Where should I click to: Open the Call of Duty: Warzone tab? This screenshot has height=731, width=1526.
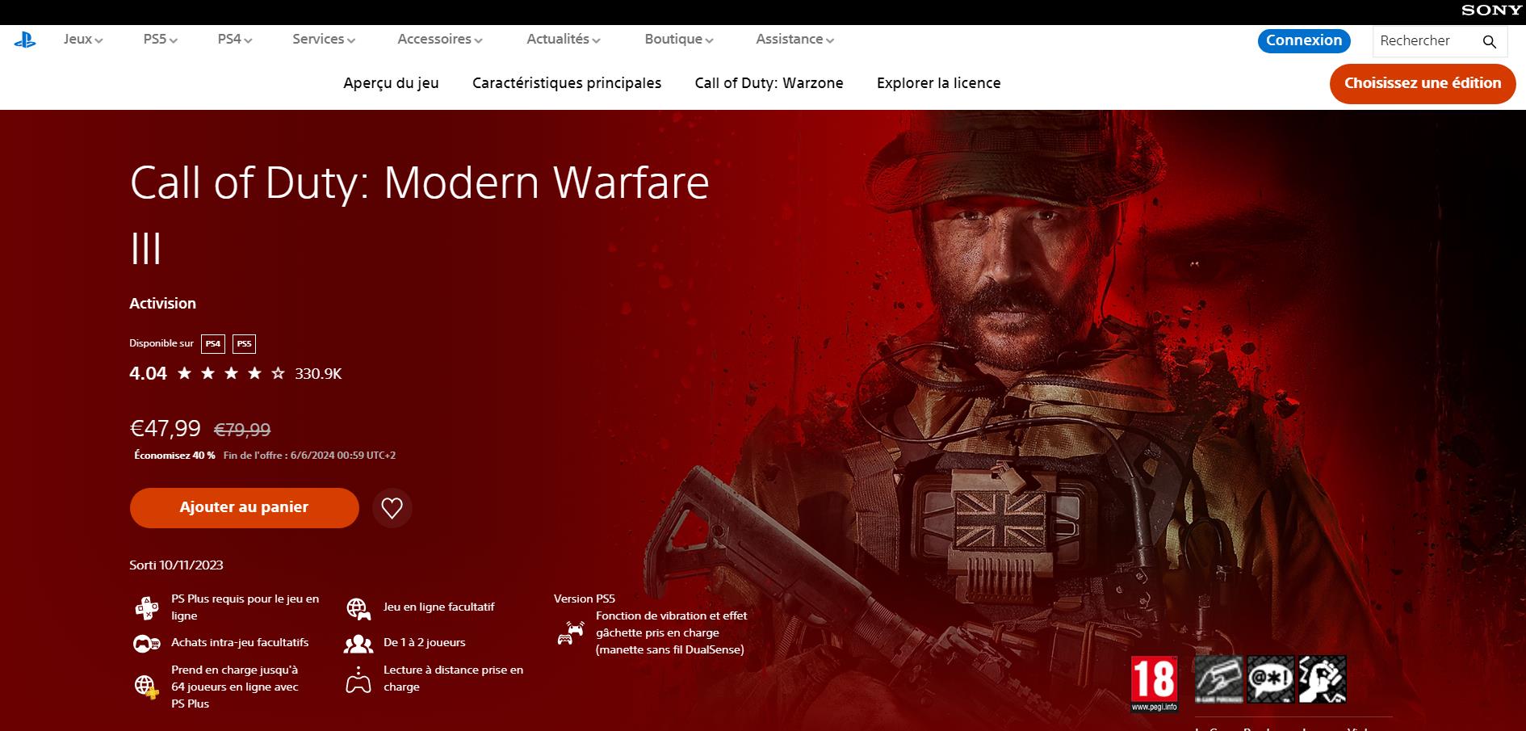769,82
